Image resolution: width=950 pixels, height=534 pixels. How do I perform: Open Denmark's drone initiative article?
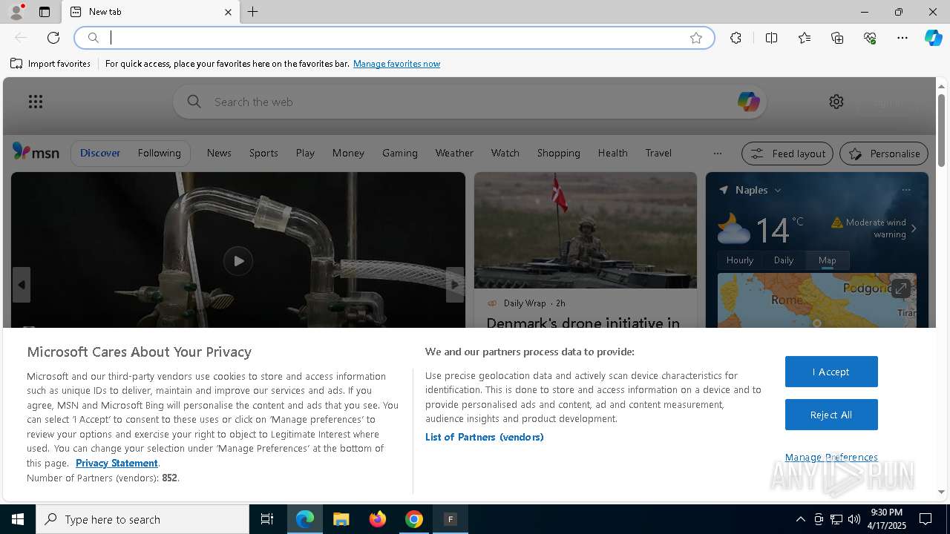tap(583, 322)
